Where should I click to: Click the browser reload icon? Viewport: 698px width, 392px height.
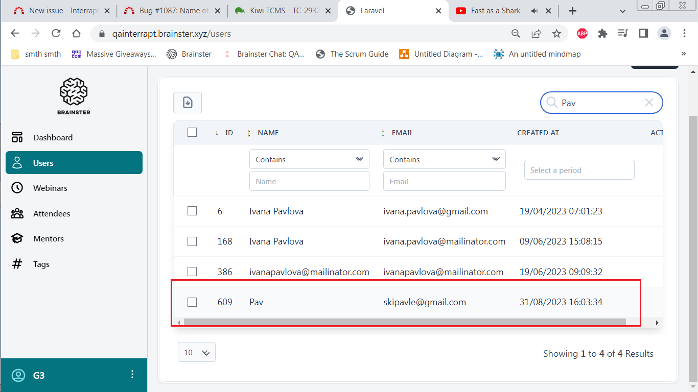[x=56, y=33]
